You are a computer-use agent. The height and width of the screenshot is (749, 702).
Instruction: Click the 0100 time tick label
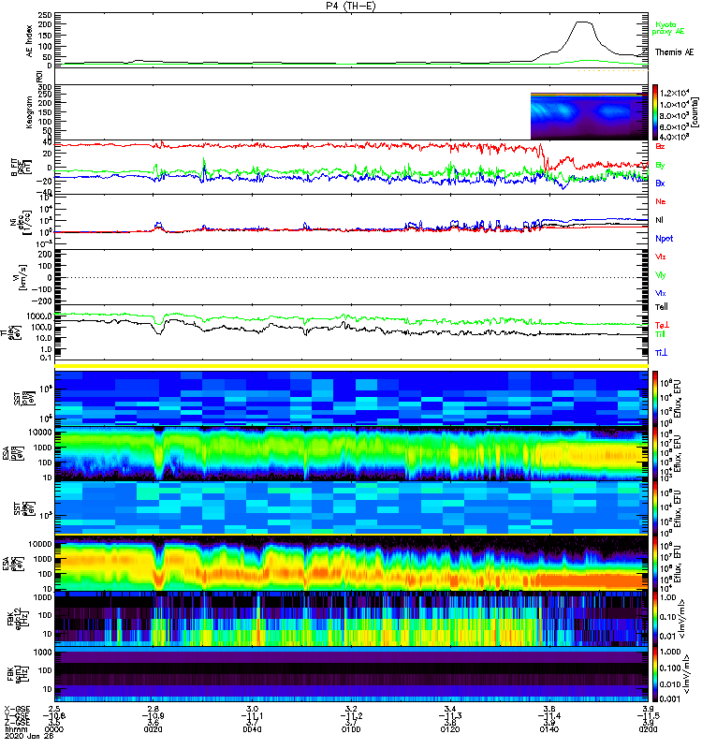(x=351, y=729)
